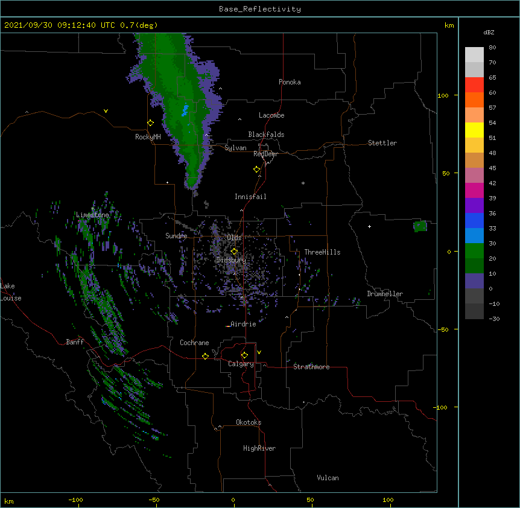
Task: Pick the bright green 30-20 dBZ legend swatch
Action: [474, 251]
